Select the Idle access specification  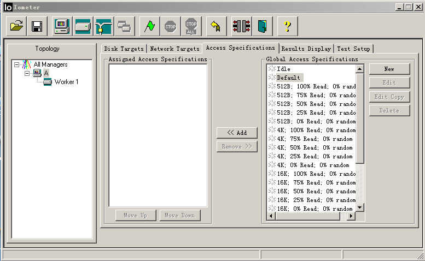[283, 69]
